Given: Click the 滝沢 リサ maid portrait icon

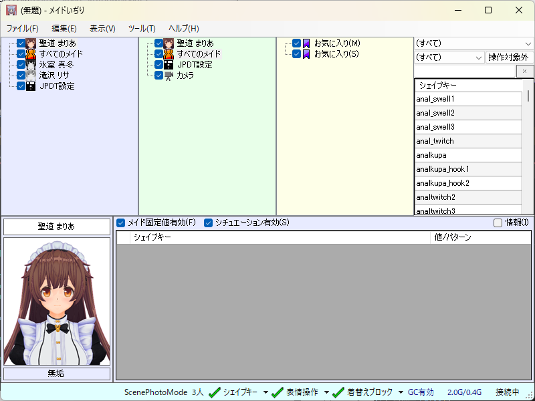Looking at the screenshot, I should (x=31, y=76).
